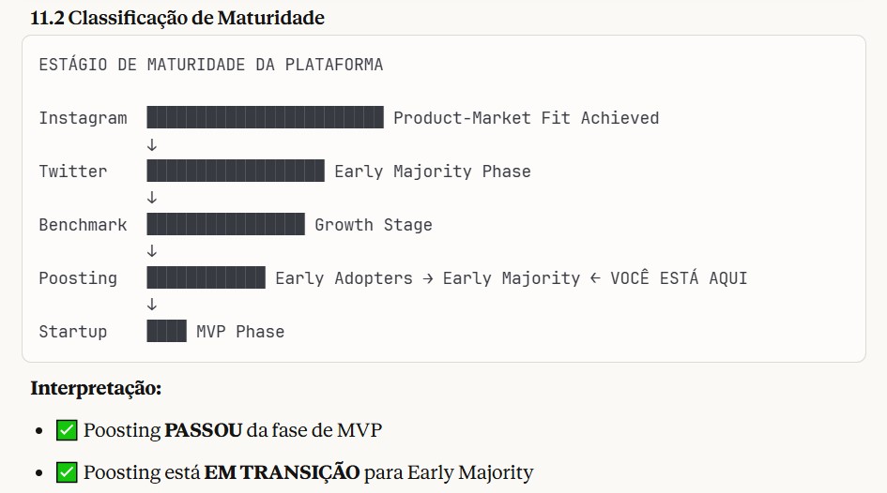Screen dimensions: 887x493
Task: Select the "Product-Market Fit Achieved" label
Action: pos(526,118)
